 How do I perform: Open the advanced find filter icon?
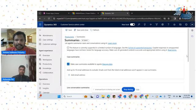(x=156, y=24)
